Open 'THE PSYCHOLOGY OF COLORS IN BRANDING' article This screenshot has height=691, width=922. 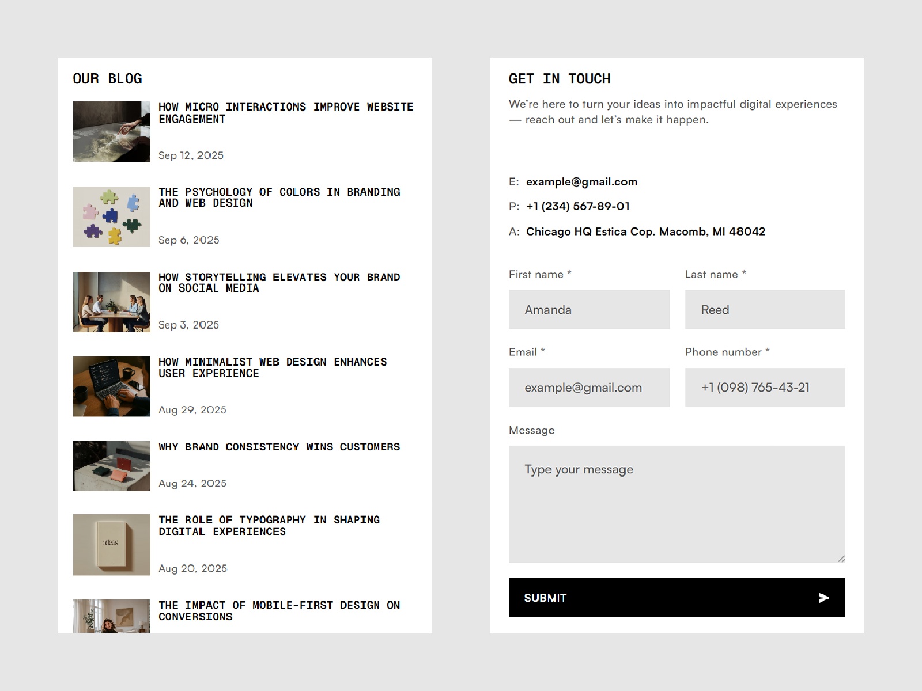[279, 198]
